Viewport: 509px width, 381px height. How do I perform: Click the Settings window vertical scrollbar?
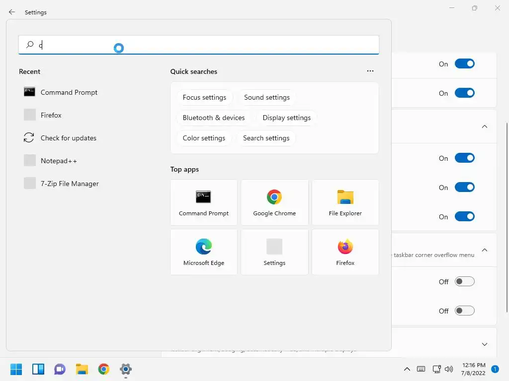click(x=507, y=217)
